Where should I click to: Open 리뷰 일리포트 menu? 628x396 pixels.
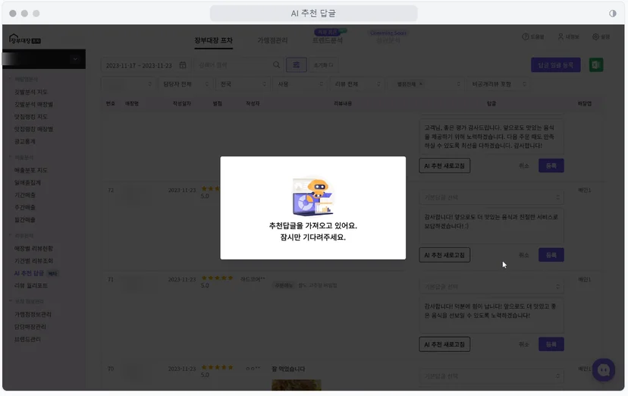tap(31, 285)
